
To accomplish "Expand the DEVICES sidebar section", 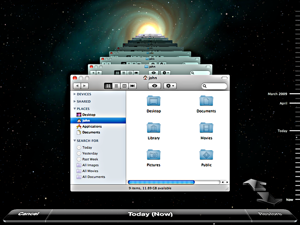I will tap(74, 94).
